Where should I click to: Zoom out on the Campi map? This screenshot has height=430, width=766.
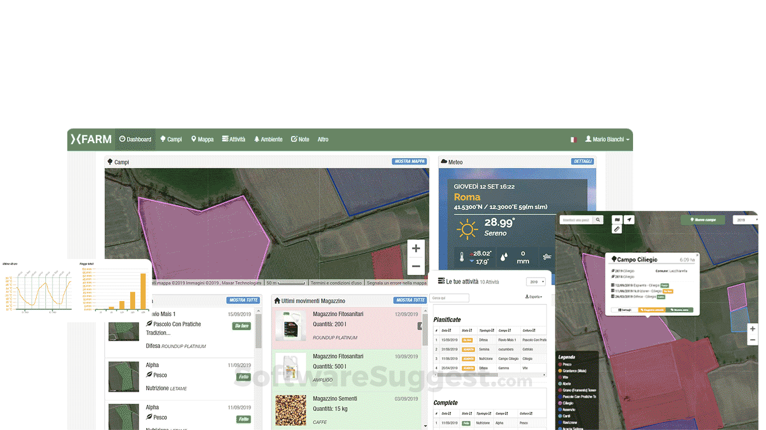coord(416,266)
